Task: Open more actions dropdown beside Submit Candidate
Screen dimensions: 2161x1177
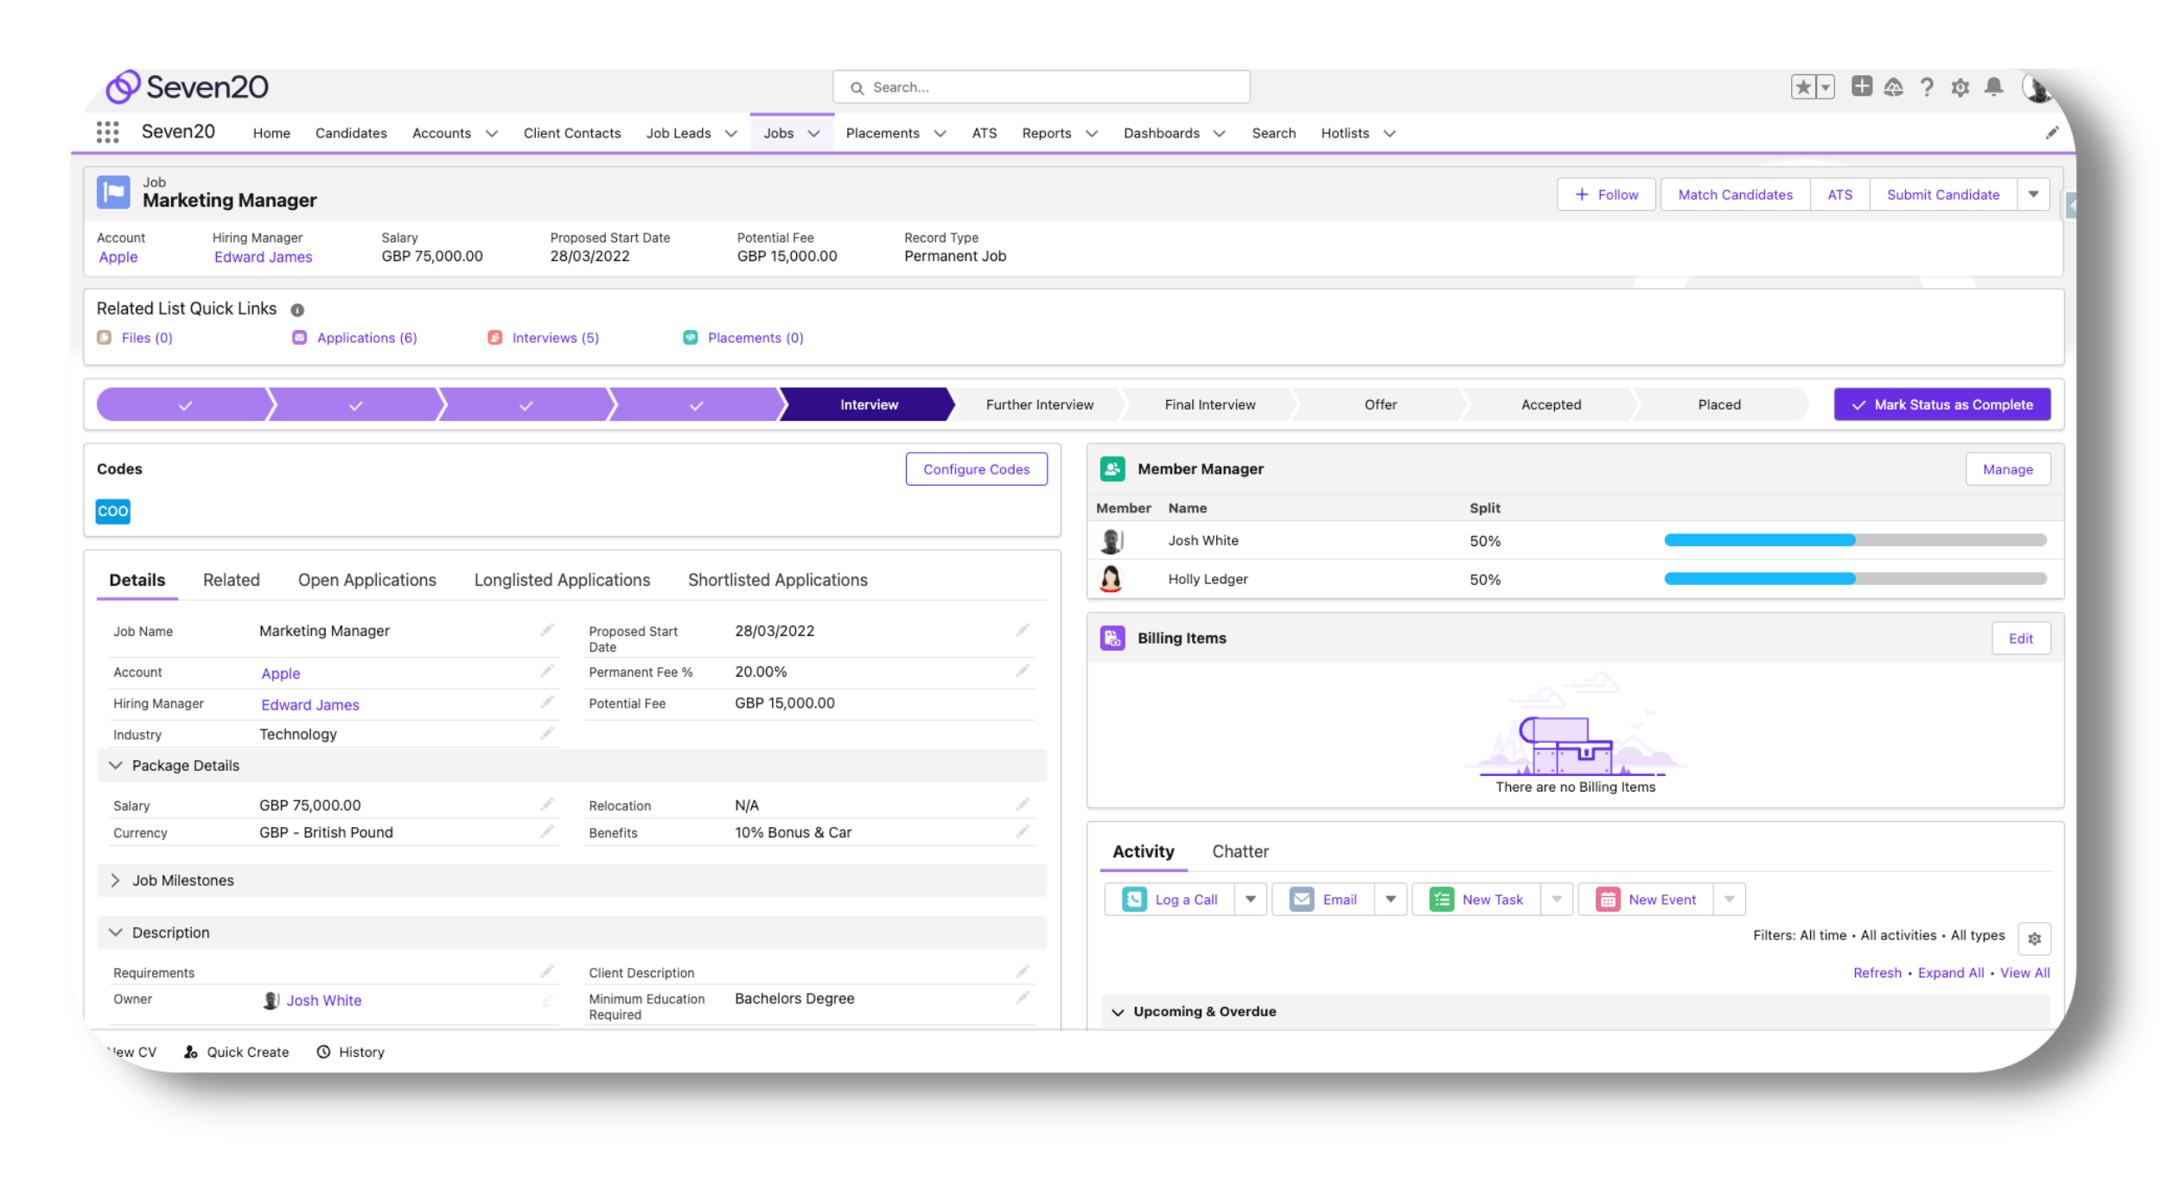Action: point(2033,194)
